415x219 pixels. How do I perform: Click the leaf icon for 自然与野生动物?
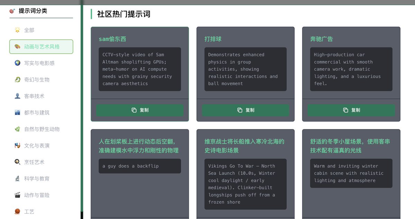tap(17, 129)
